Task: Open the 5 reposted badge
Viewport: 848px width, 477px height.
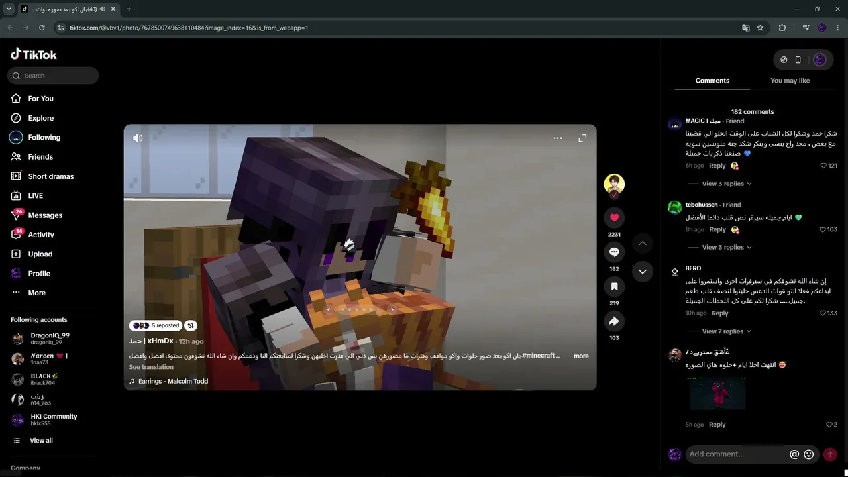Action: pyautogui.click(x=156, y=325)
